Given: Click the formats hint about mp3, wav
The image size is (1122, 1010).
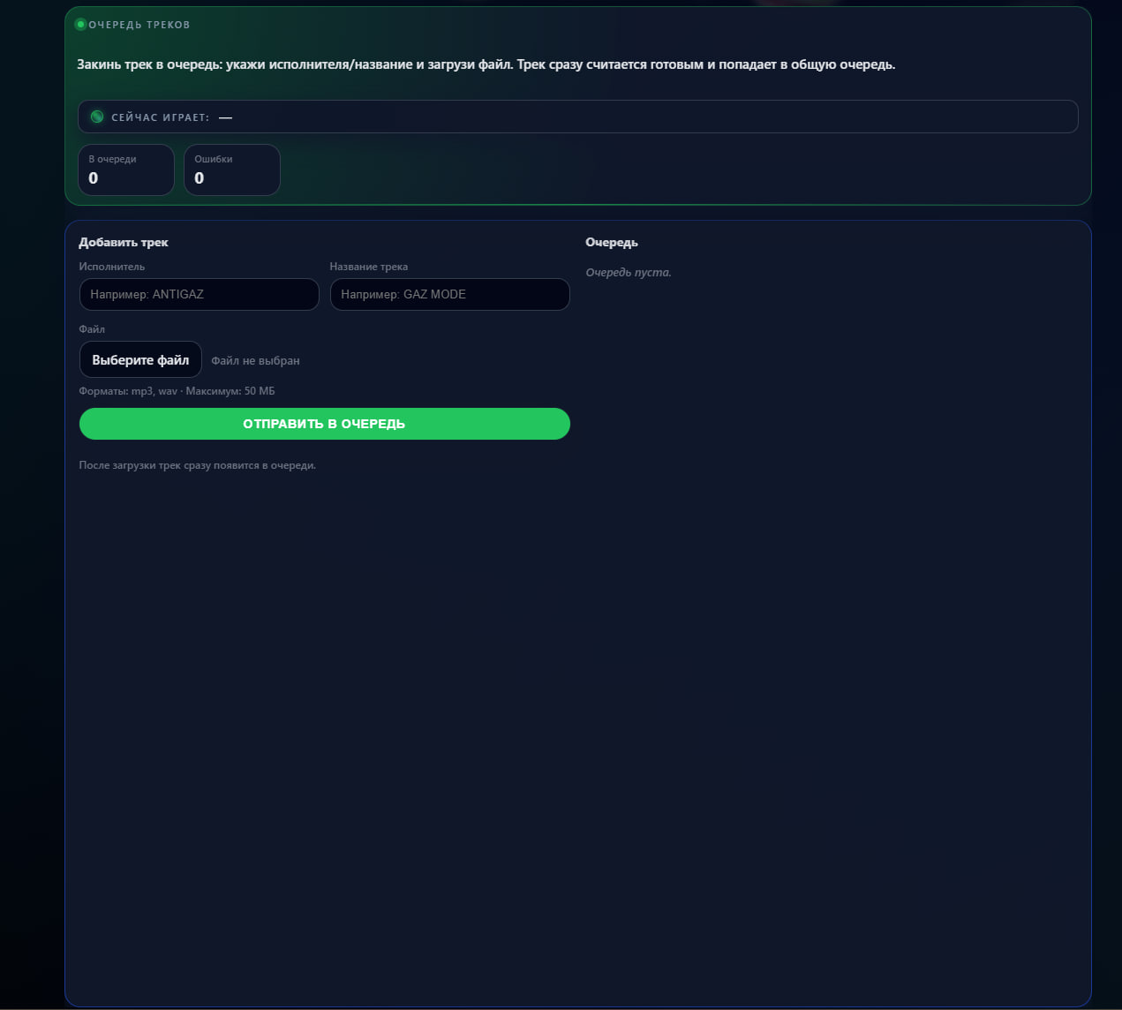Looking at the screenshot, I should pos(177,391).
